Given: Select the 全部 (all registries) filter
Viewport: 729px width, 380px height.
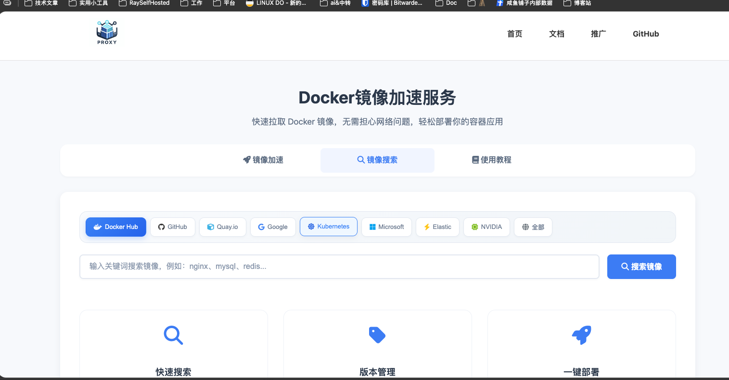Looking at the screenshot, I should (x=533, y=227).
